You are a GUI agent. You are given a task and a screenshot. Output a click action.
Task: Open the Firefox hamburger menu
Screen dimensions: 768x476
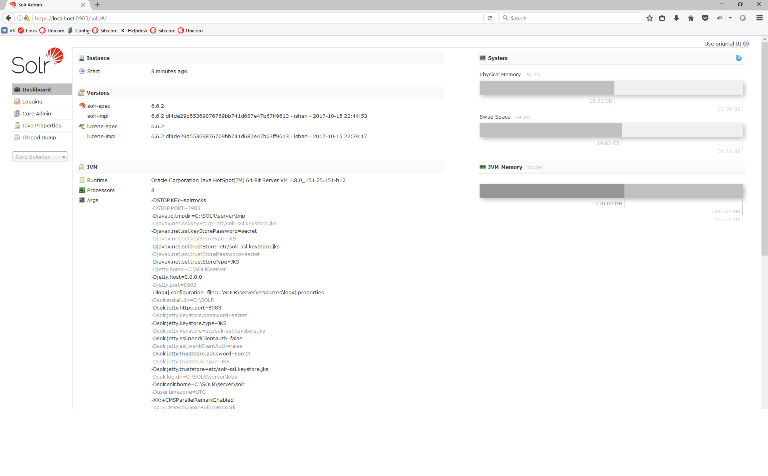pos(760,18)
